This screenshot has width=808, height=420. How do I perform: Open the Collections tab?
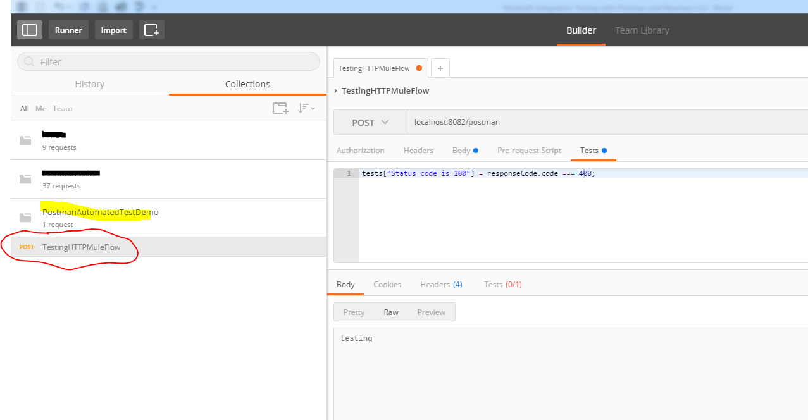247,84
